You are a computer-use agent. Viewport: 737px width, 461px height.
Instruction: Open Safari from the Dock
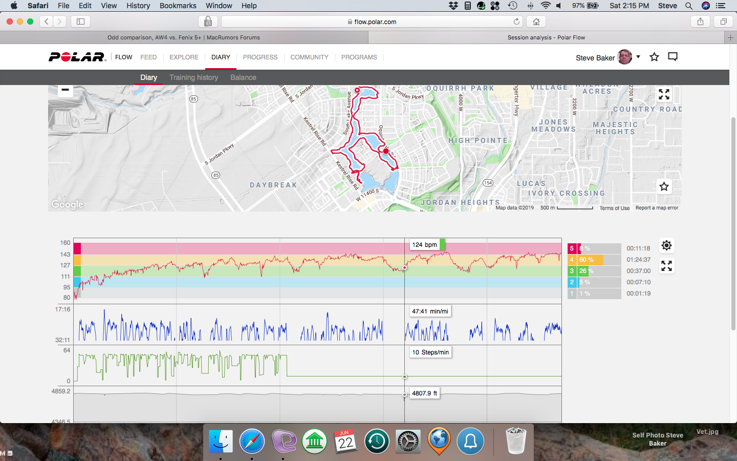point(252,441)
